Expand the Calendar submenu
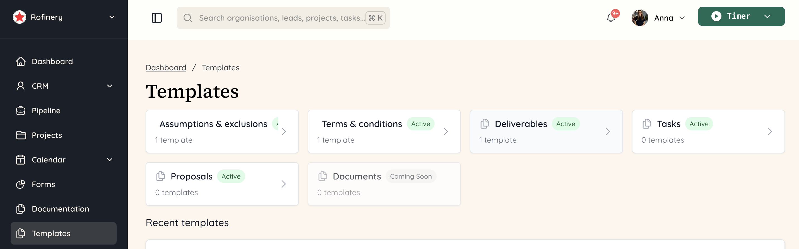Screen dimensions: 799x249 click(x=109, y=160)
